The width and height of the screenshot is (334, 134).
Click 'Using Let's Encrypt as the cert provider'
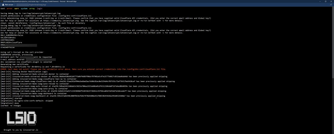22,52
